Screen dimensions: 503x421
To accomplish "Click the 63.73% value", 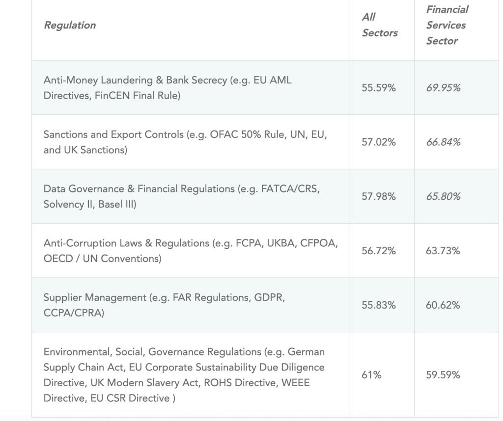I will tap(443, 251).
